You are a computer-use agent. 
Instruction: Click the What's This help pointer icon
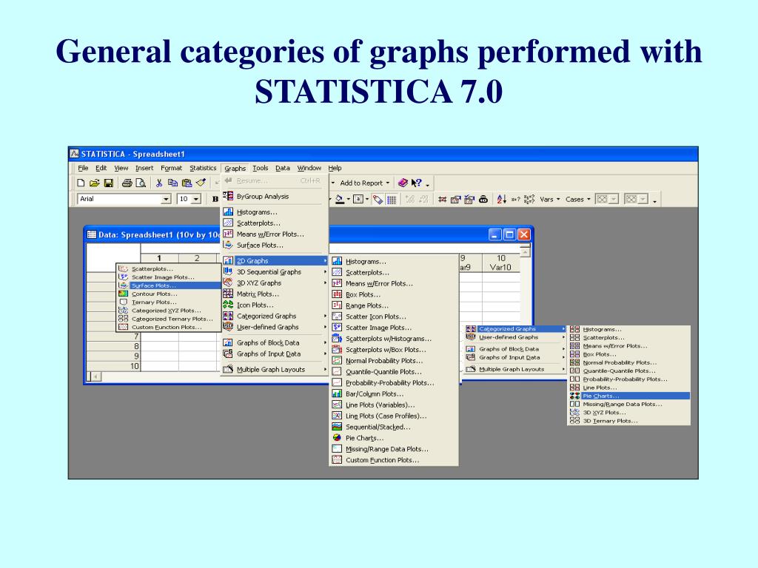pos(416,183)
